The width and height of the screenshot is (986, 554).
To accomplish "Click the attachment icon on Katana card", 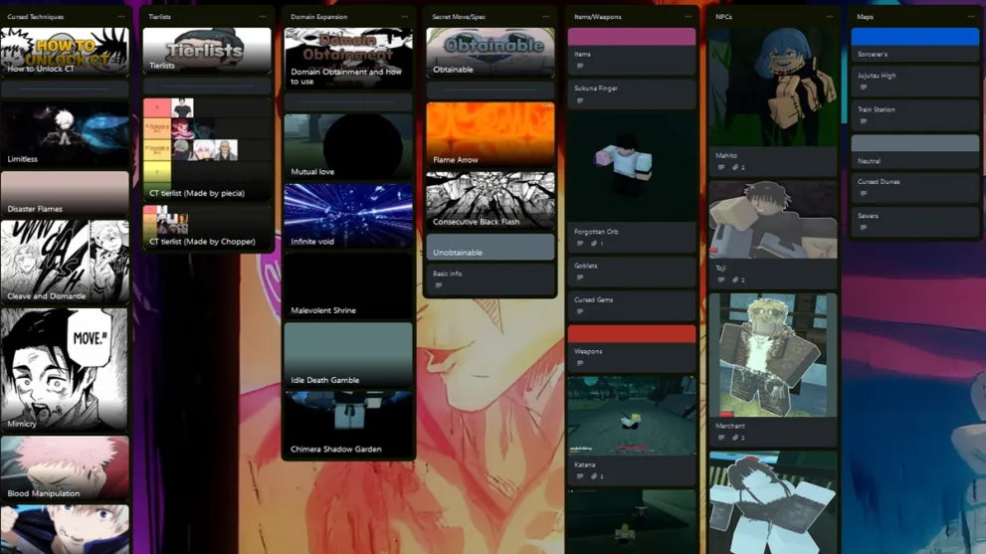I will [595, 476].
